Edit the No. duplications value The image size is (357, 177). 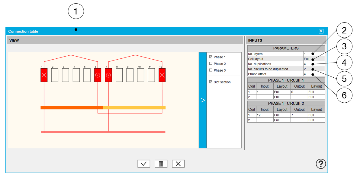(308, 64)
